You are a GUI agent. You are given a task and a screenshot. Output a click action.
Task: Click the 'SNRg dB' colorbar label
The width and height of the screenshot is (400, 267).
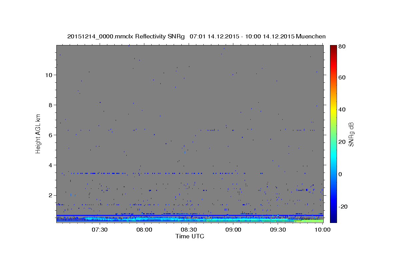coord(351,134)
